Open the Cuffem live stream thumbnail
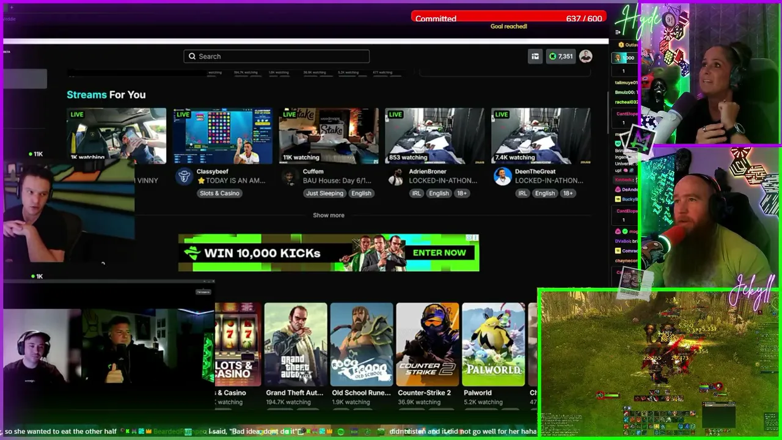 329,136
